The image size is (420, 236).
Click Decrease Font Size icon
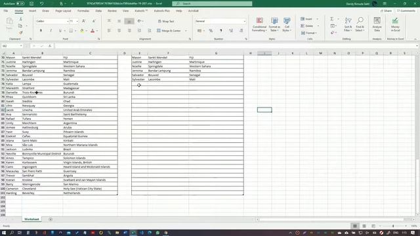(94, 21)
